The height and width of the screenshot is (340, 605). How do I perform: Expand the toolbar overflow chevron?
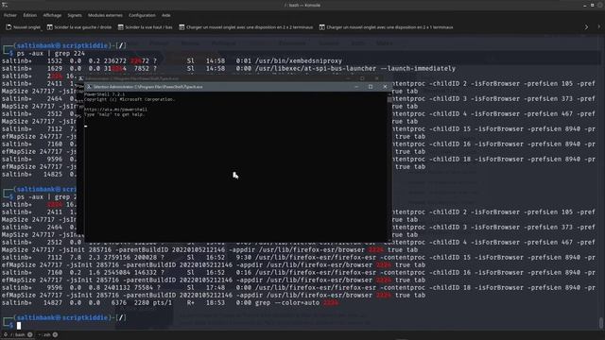click(586, 27)
